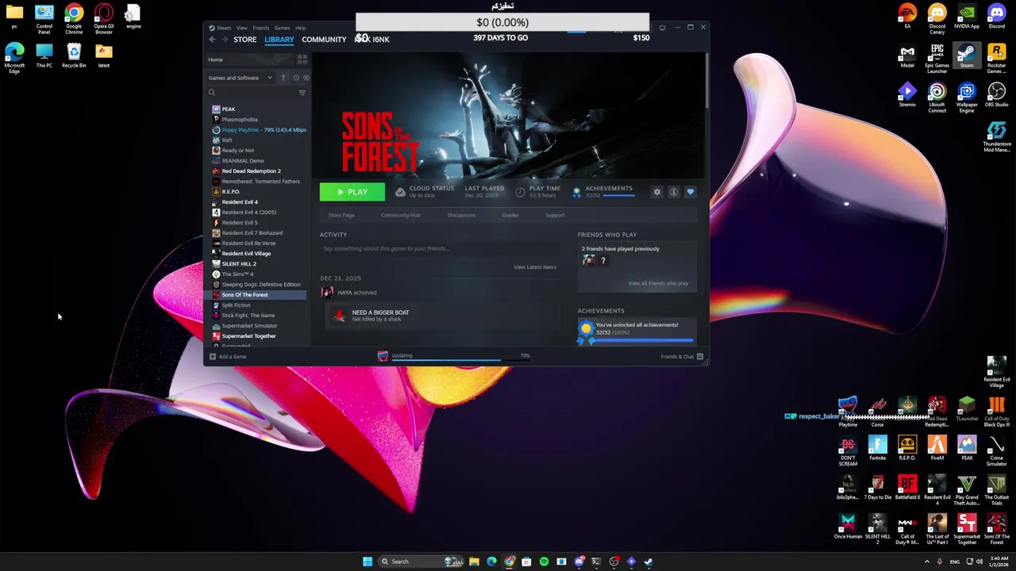
Task: Open game settings gear icon
Action: click(656, 192)
